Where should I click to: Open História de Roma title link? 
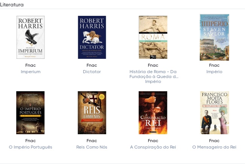tap(153, 77)
